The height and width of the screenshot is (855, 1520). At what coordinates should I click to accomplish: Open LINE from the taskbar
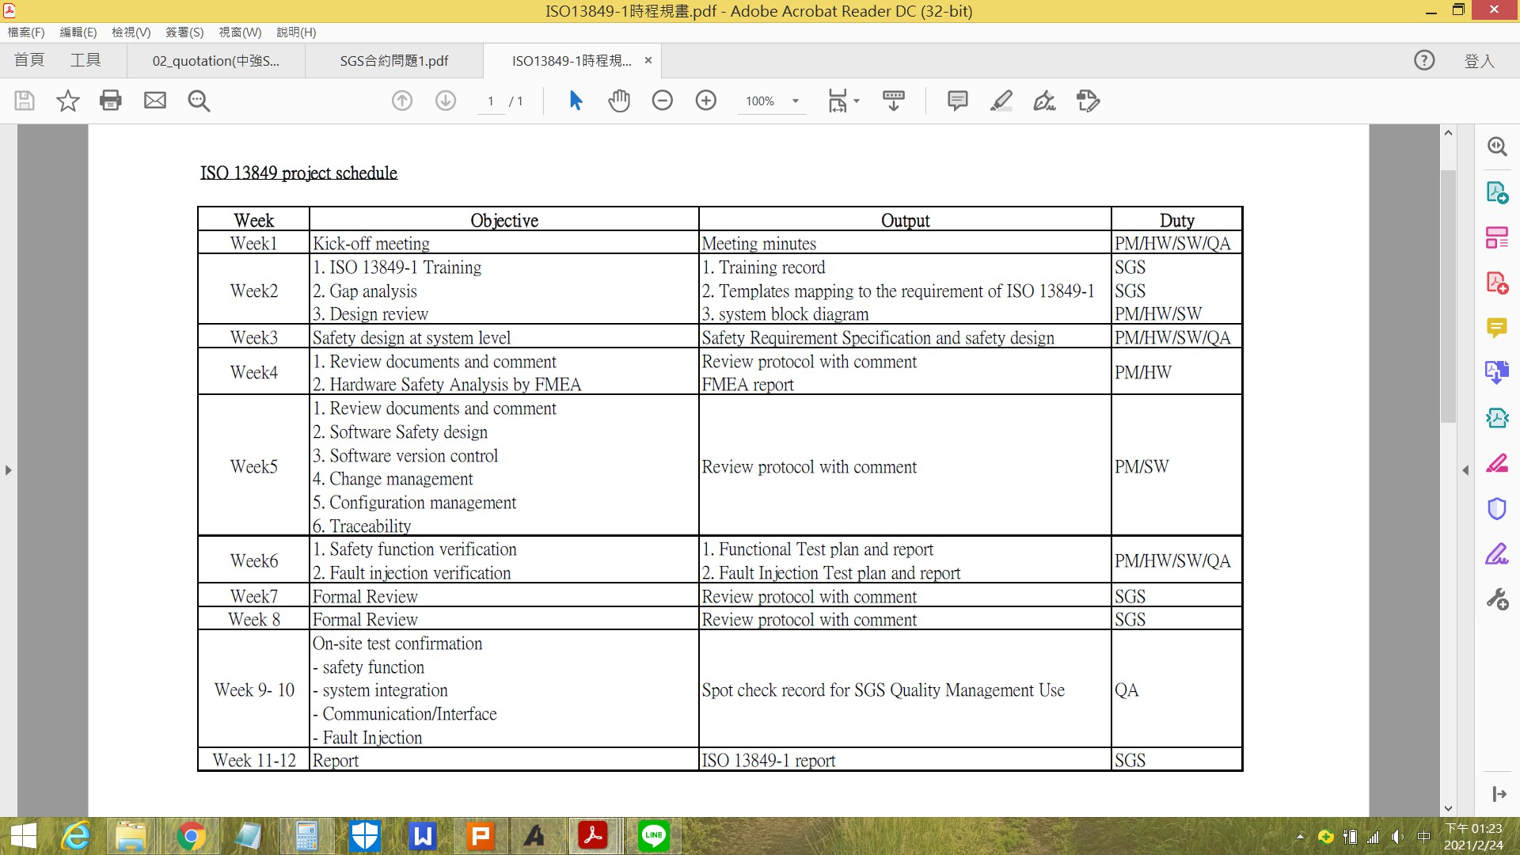(x=653, y=836)
